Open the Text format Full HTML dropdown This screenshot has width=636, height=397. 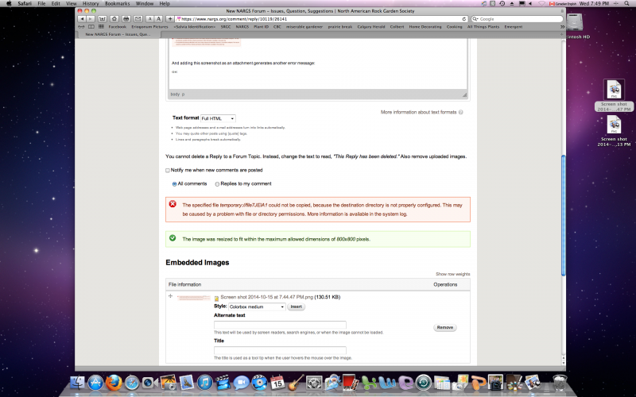[218, 118]
